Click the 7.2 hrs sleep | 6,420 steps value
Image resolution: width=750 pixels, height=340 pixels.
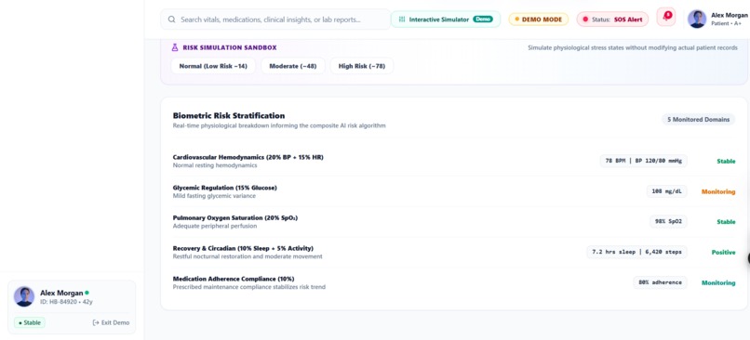click(636, 252)
